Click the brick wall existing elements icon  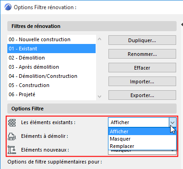coord(12,123)
